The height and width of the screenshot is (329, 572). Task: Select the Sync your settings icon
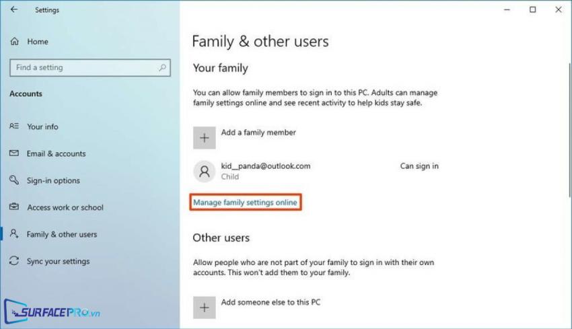point(14,261)
